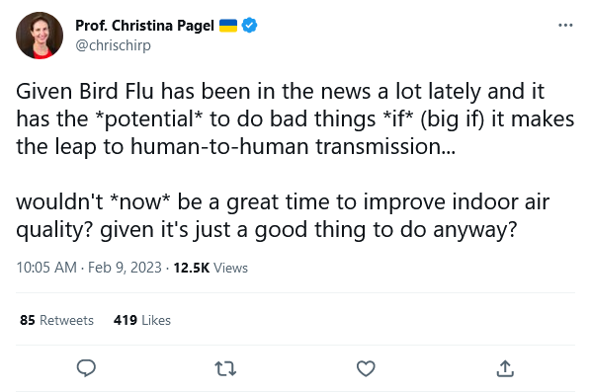Show the list of 419 Likes
This screenshot has width=591, height=392.
click(142, 320)
